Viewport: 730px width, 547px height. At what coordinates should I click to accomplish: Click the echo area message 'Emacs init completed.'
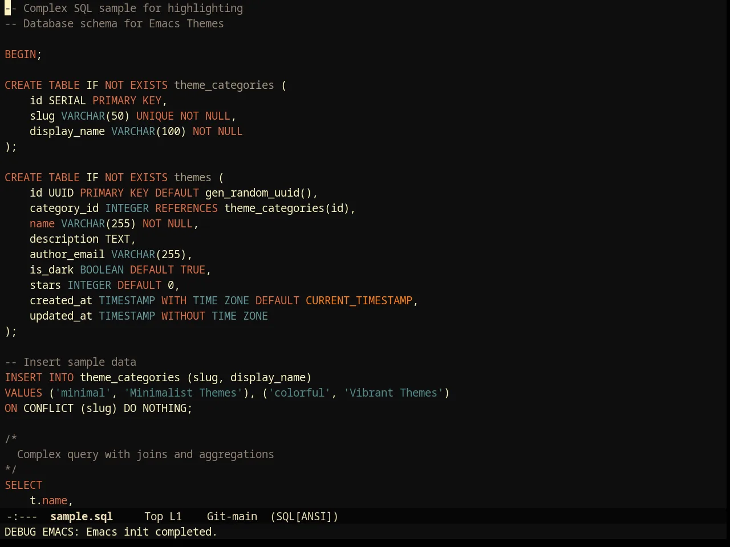pos(151,532)
